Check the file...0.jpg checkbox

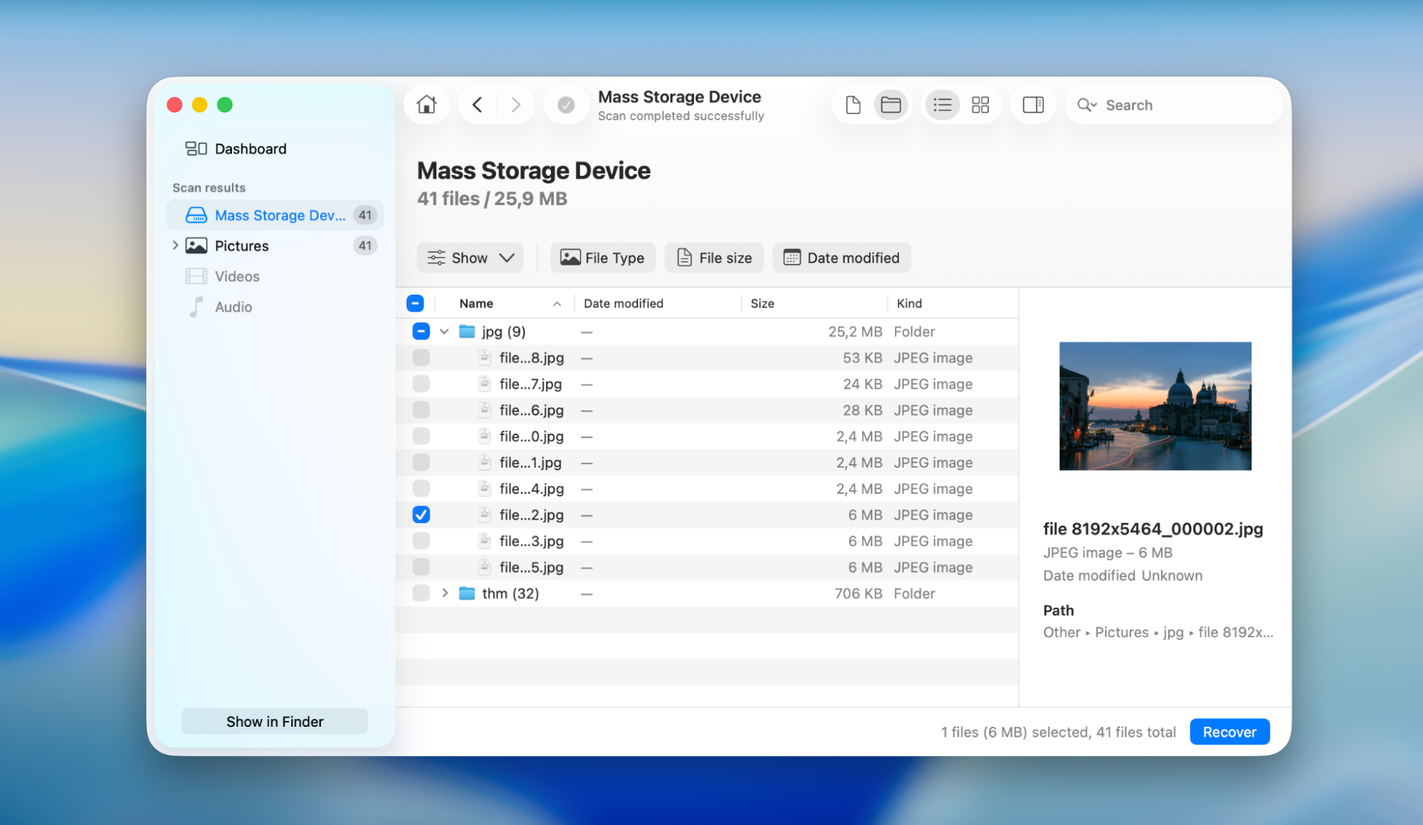421,436
